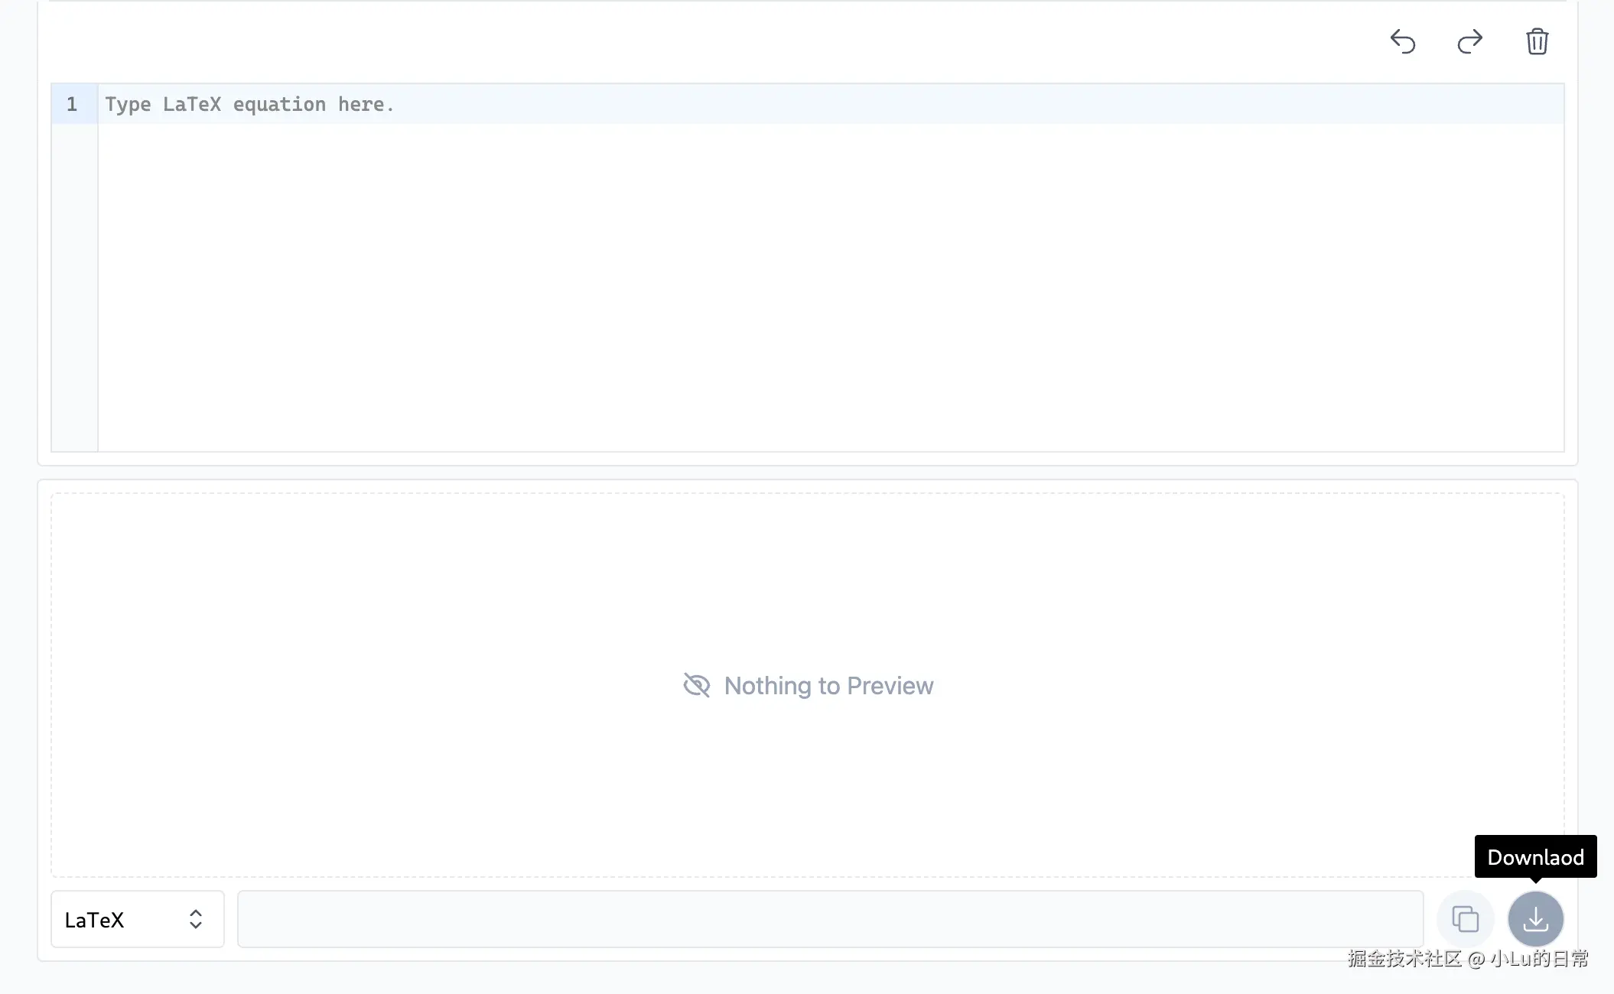Image resolution: width=1614 pixels, height=994 pixels.
Task: Click the "Nothing to Preview" text
Action: 828,685
